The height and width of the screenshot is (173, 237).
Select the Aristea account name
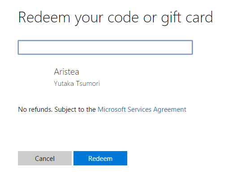click(67, 72)
